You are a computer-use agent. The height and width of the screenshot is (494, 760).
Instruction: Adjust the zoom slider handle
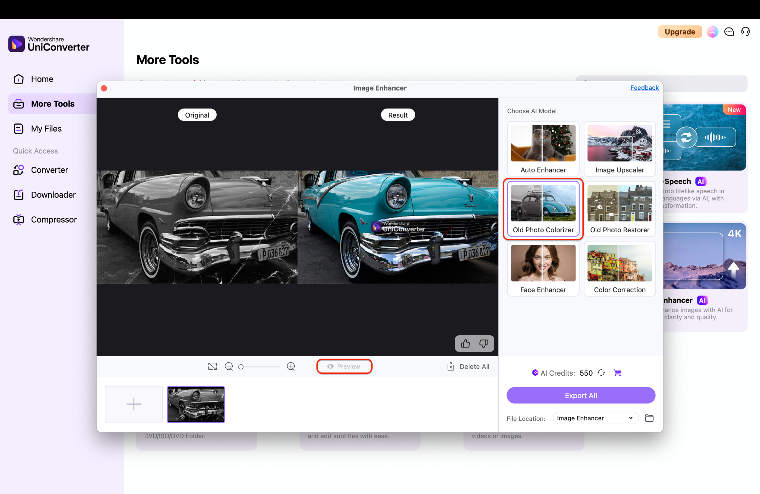tap(241, 367)
